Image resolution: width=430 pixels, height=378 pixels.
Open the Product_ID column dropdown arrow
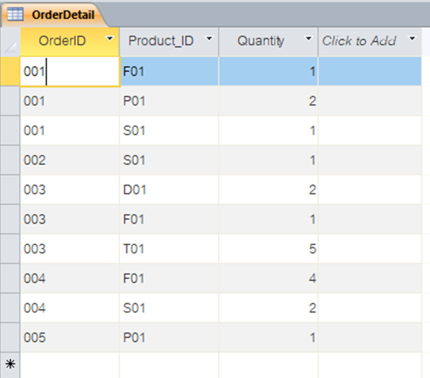point(209,39)
